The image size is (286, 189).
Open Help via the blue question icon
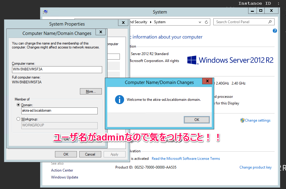pyautogui.click(x=275, y=31)
